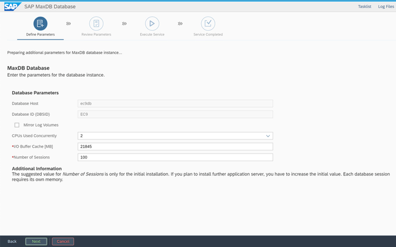Click the Number of Sessions label
This screenshot has height=247, width=396.
tap(31, 157)
